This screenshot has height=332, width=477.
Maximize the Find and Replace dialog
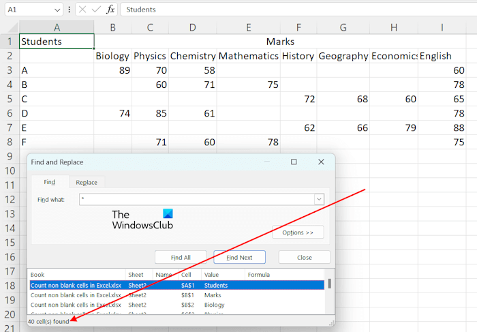click(294, 162)
